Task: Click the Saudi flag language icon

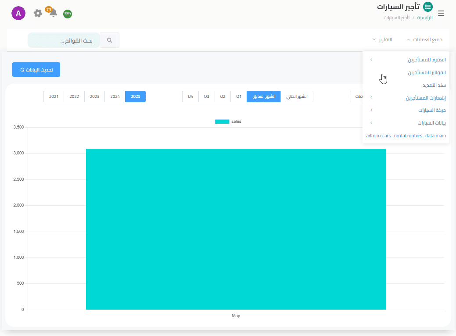Action: pos(68,14)
